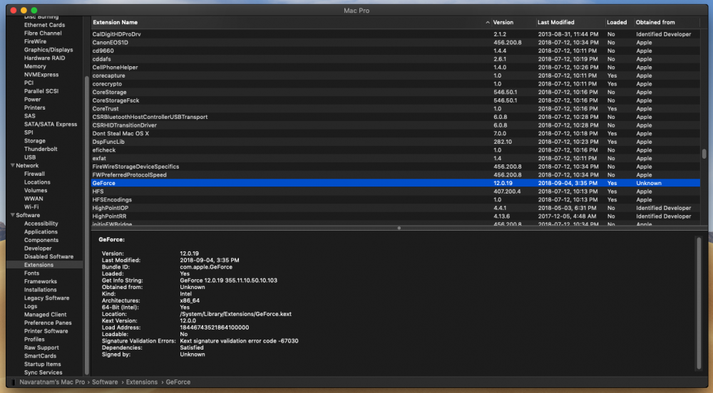
Task: Select the exfat extension row
Action: [395, 158]
